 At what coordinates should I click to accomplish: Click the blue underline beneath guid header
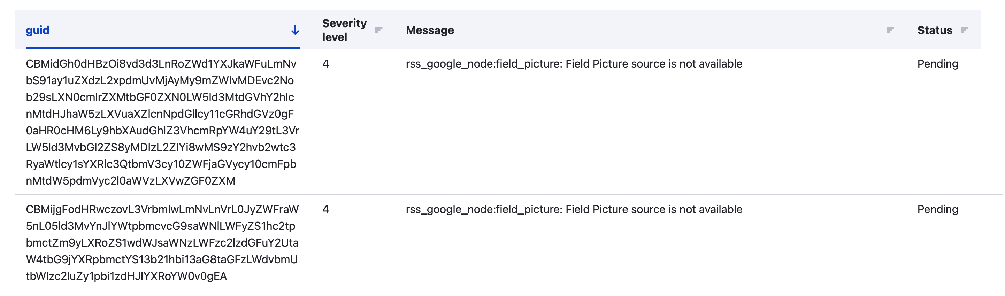tap(162, 48)
